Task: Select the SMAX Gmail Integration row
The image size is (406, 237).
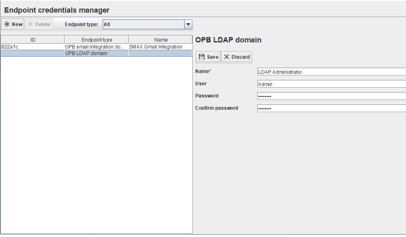Action: (96, 47)
